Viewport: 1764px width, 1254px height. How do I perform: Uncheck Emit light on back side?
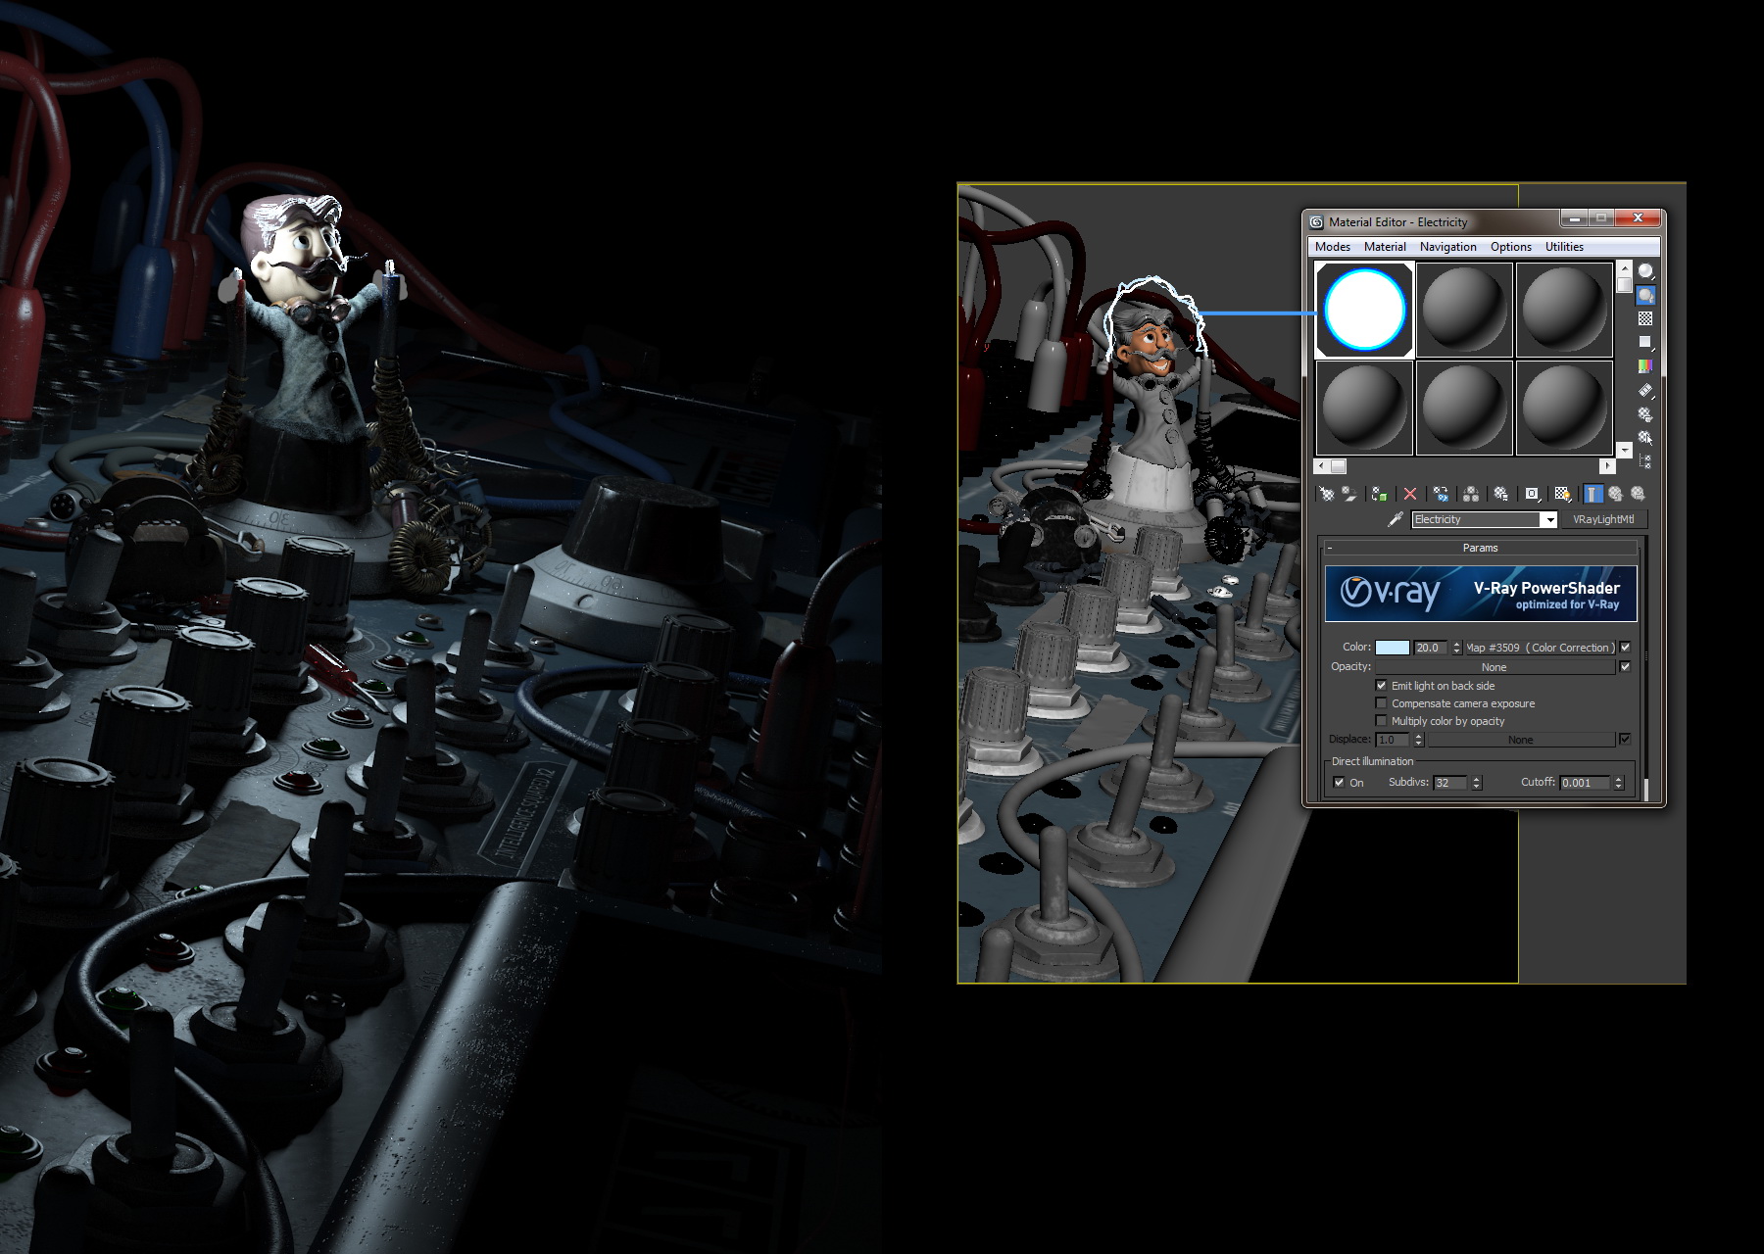click(1381, 686)
